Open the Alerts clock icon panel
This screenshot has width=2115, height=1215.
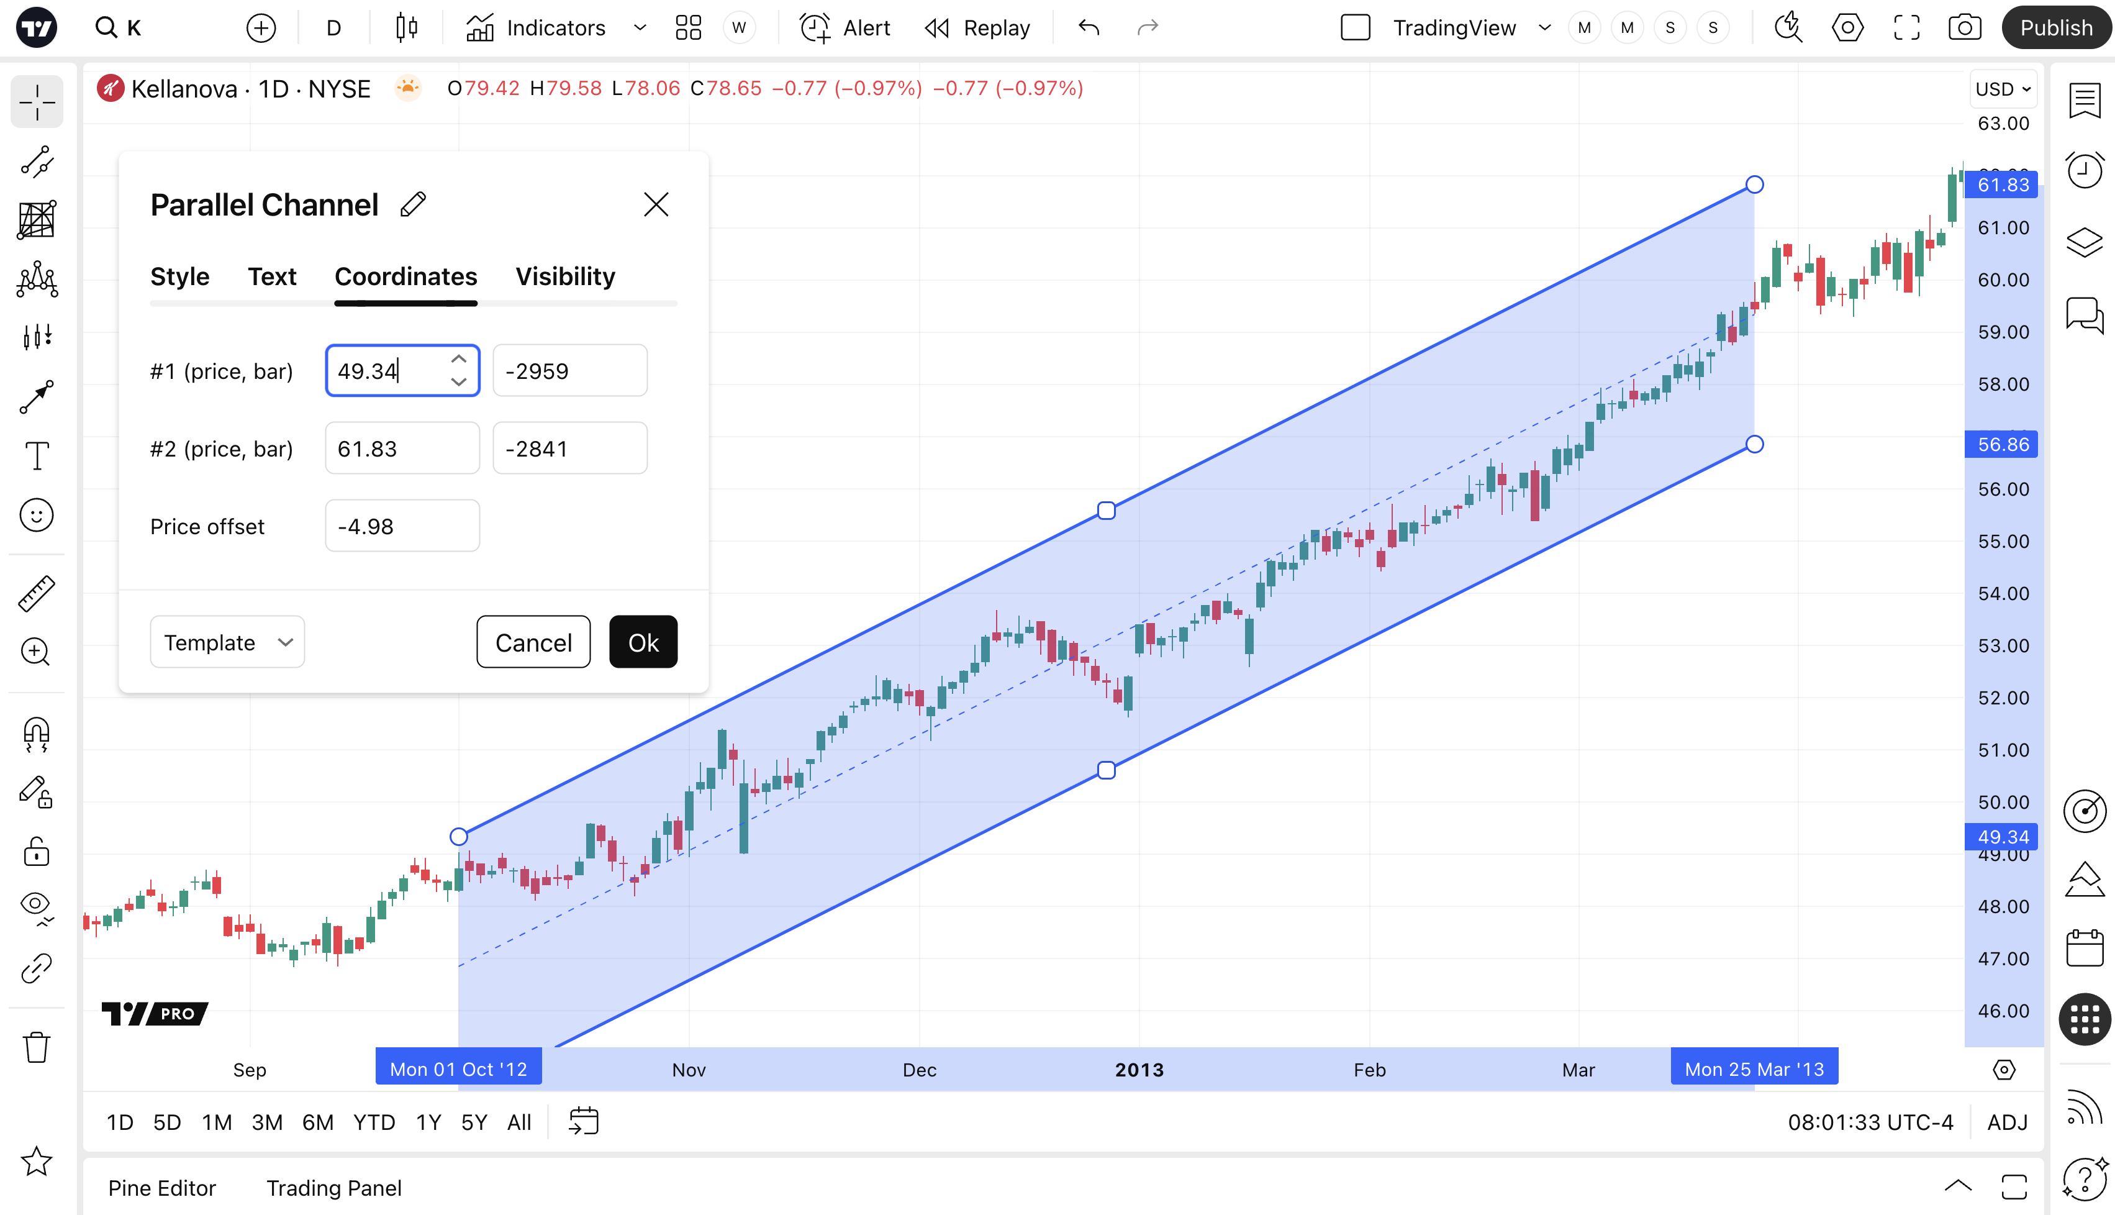pyautogui.click(x=2084, y=170)
